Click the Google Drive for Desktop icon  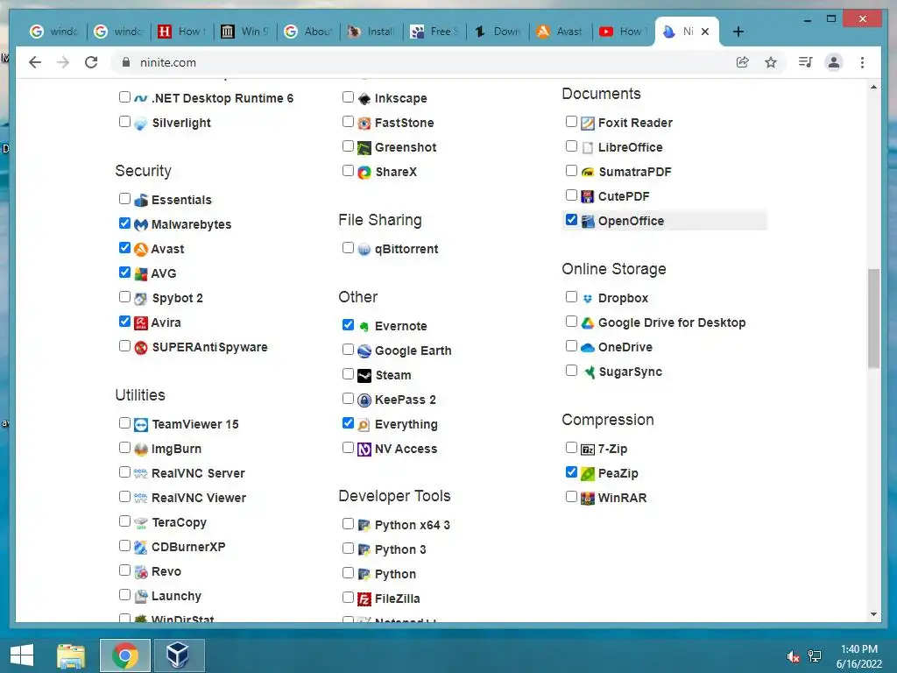[588, 322]
